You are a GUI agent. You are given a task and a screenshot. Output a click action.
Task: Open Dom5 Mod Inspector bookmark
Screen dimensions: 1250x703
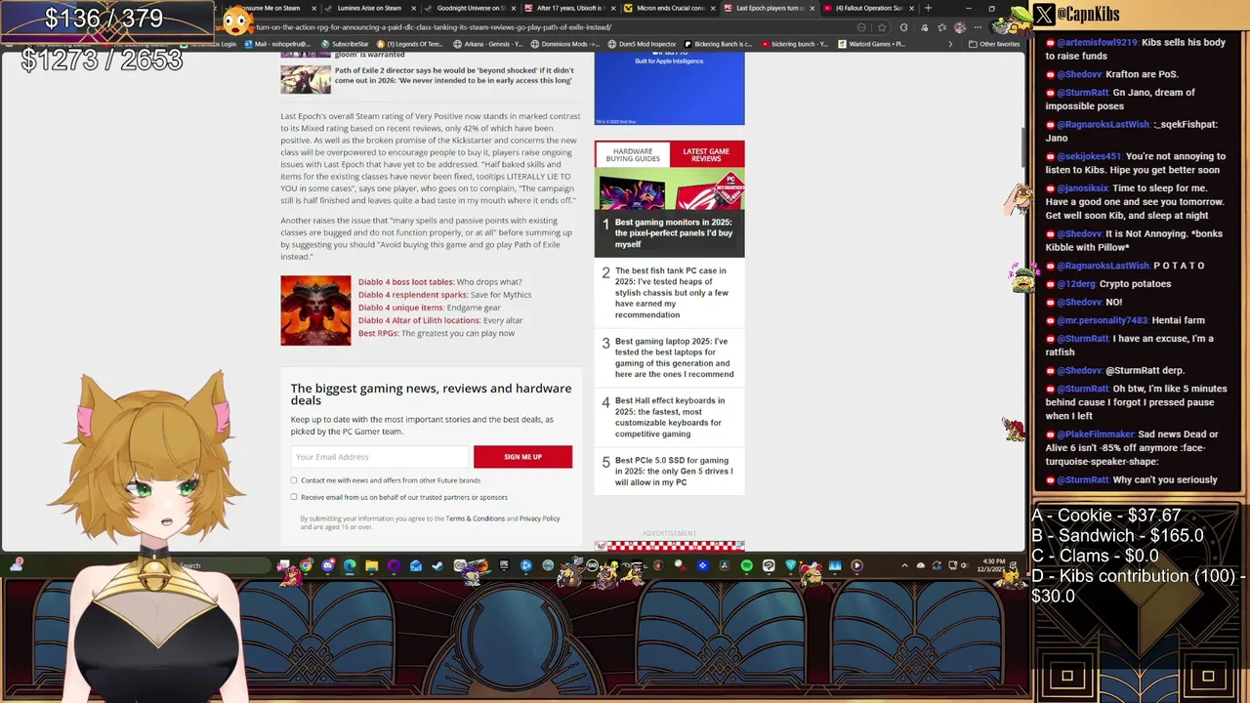pos(642,44)
